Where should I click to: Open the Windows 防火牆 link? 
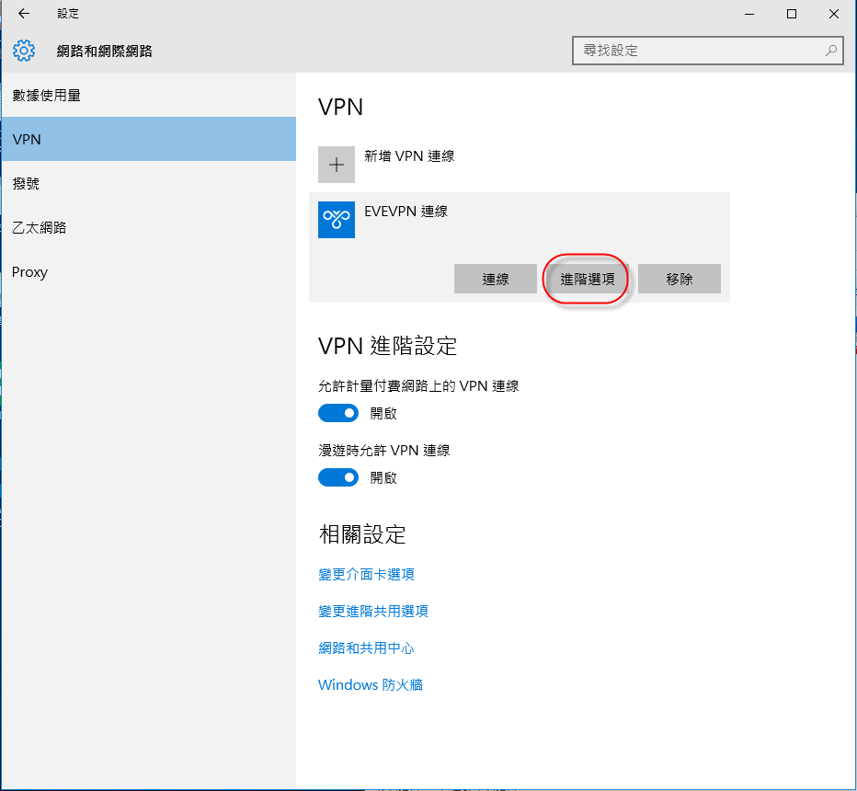pyautogui.click(x=371, y=685)
